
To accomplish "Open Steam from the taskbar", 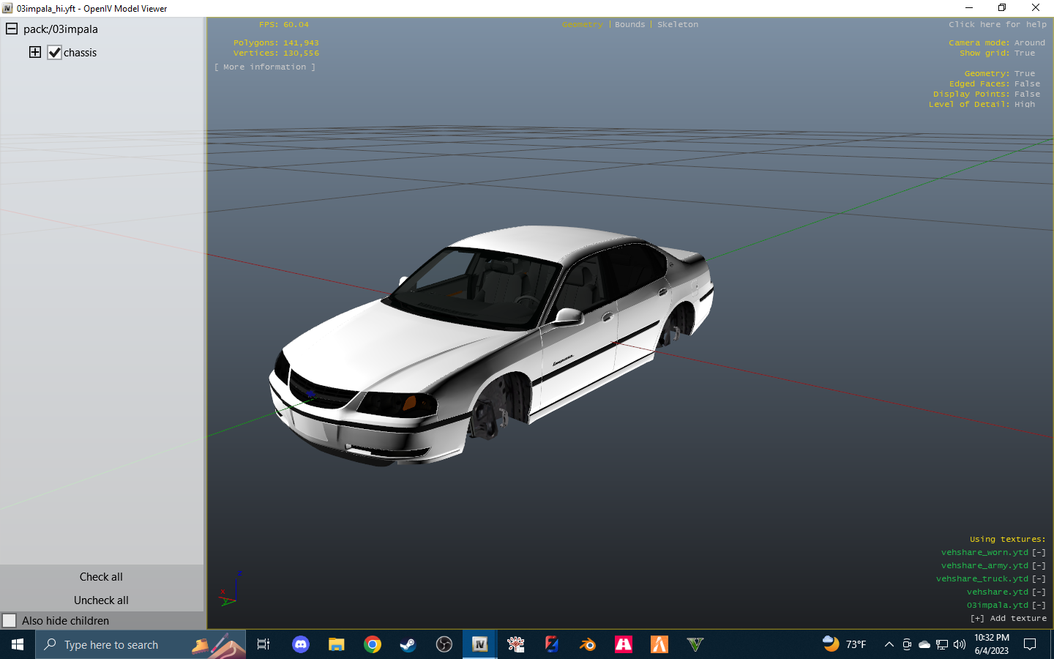I will 408,644.
